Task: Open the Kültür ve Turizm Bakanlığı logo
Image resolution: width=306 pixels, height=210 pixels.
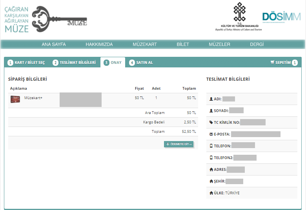Action: 239,16
